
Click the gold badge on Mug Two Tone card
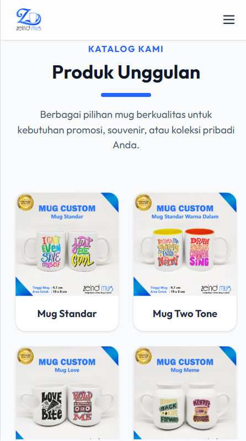(x=143, y=203)
